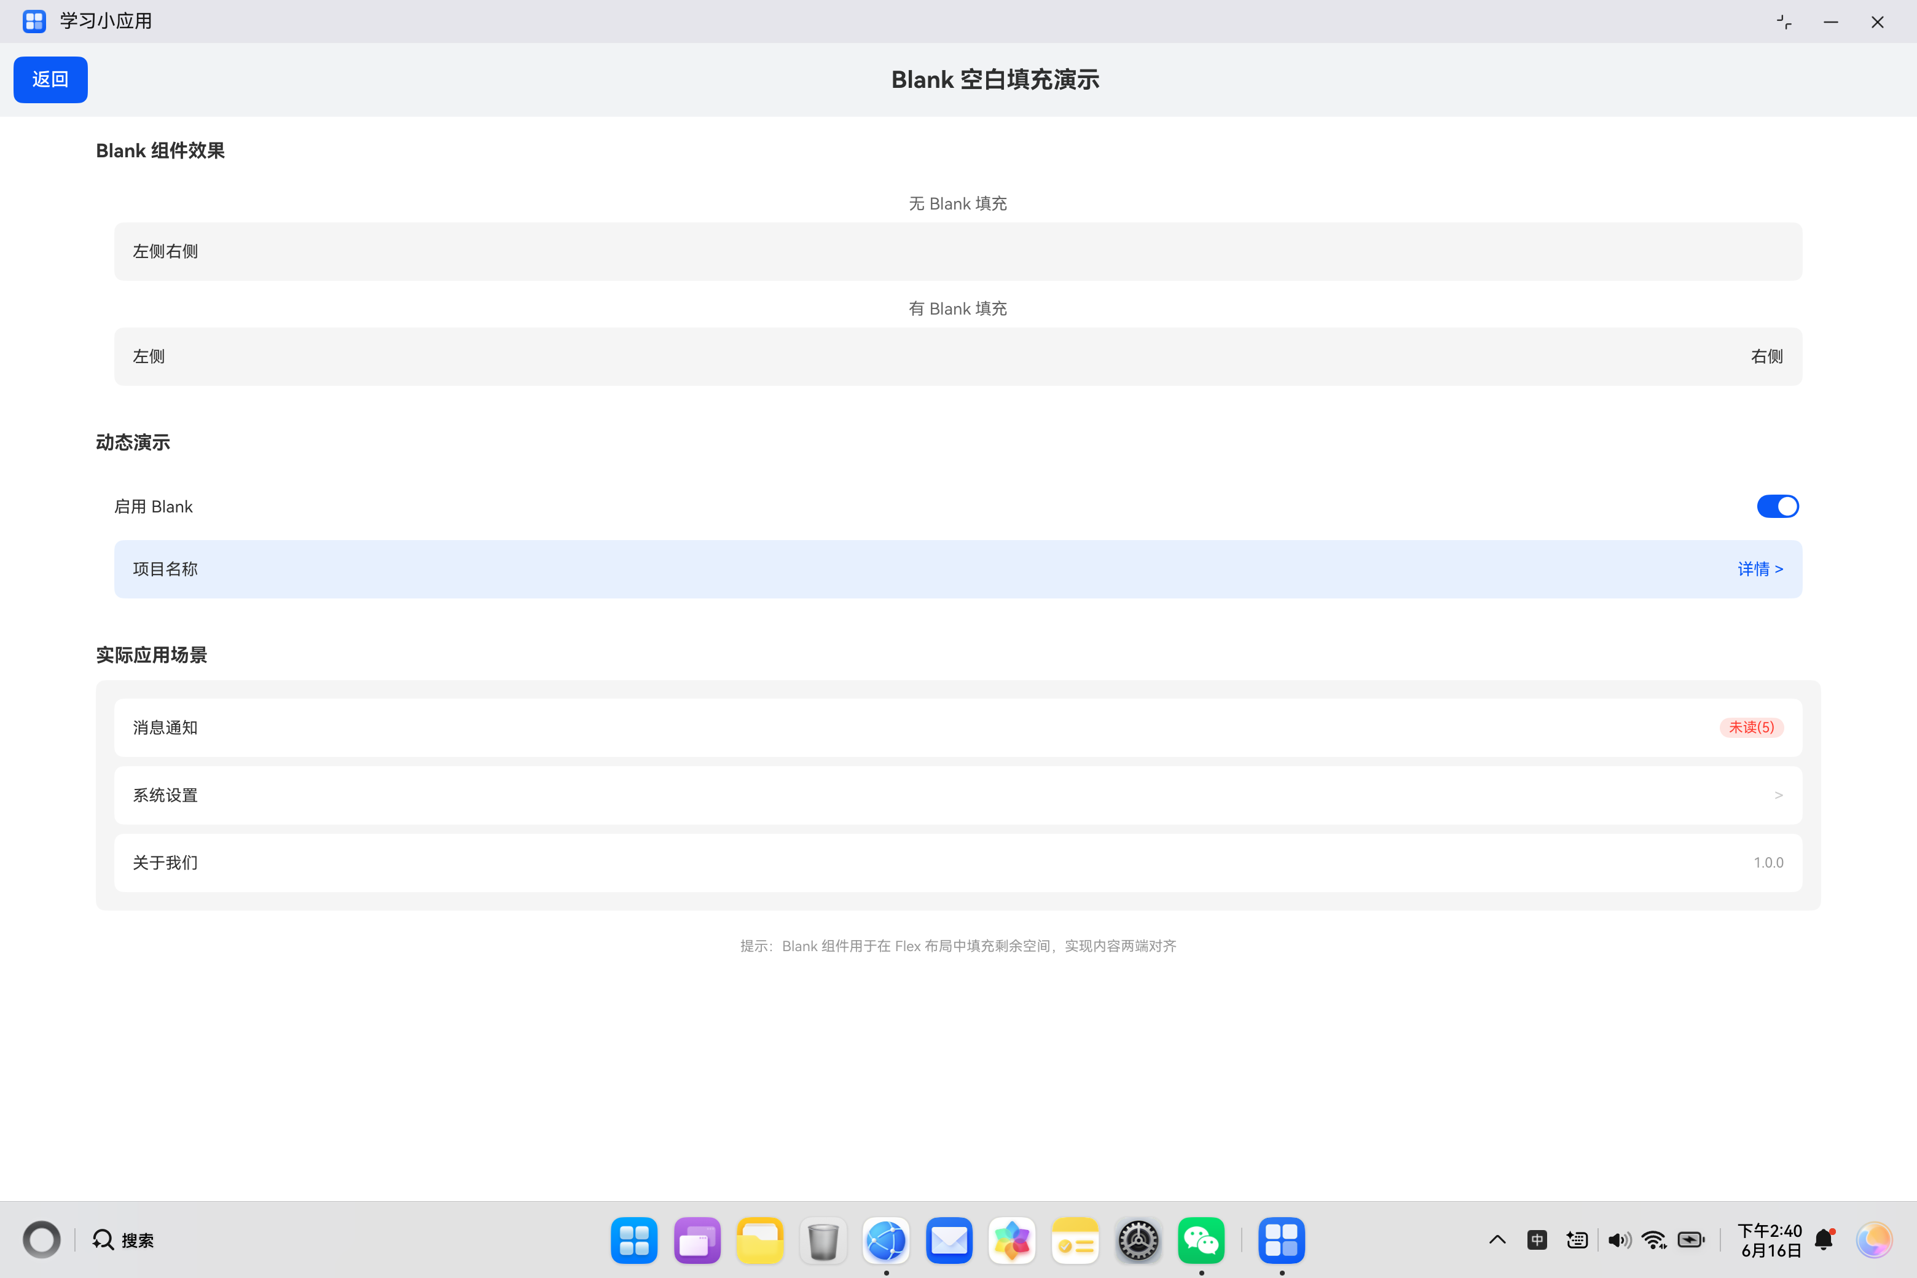Click the 学习小应用 app icon in title bar
The image size is (1917, 1278).
pyautogui.click(x=33, y=21)
